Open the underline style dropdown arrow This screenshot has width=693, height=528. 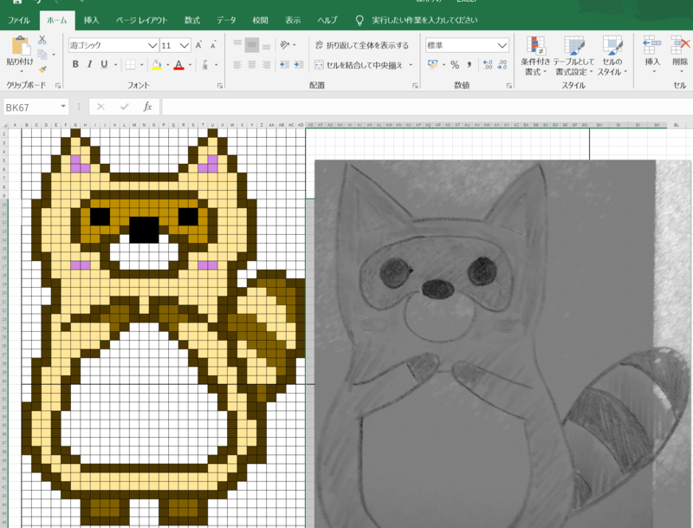click(x=116, y=65)
